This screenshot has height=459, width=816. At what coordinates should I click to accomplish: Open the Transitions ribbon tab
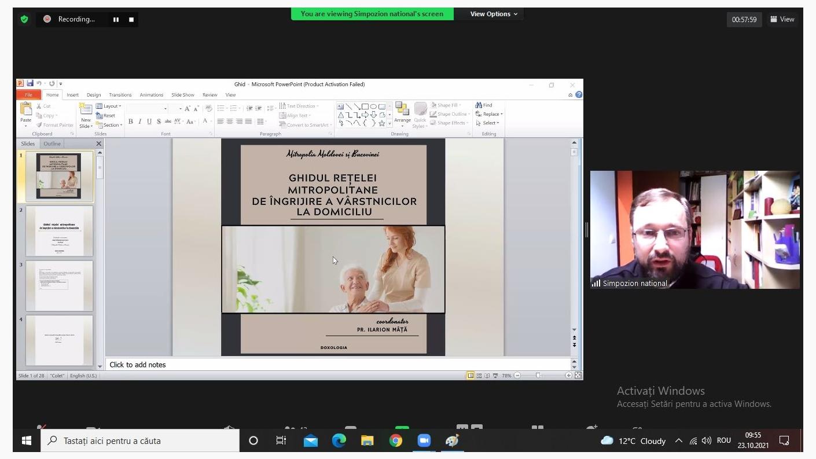pyautogui.click(x=120, y=95)
